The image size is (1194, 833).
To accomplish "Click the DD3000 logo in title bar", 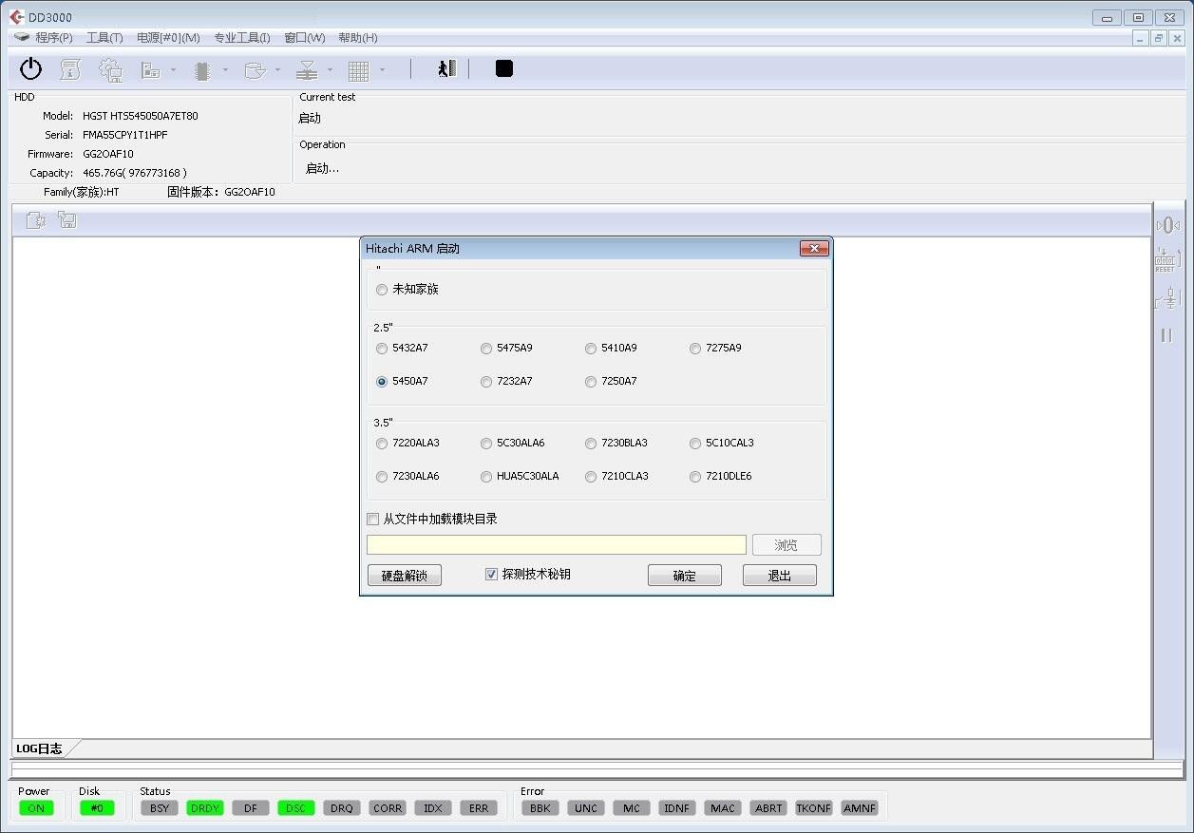I will [x=17, y=17].
